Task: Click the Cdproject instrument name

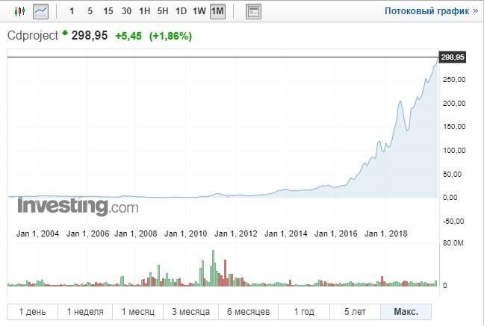Action: 33,36
